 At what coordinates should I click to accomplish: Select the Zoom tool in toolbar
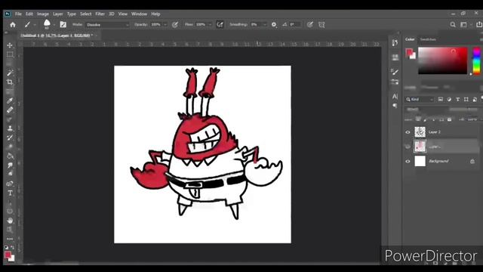(10, 230)
